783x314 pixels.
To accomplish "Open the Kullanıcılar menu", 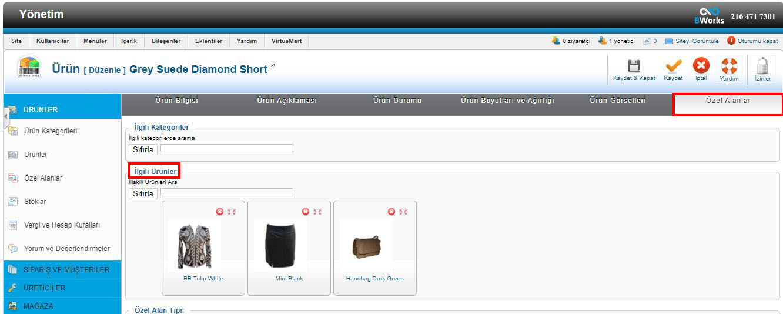I will pyautogui.click(x=53, y=41).
